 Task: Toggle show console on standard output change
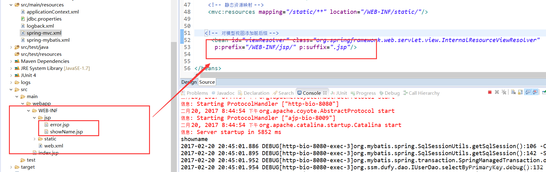(x=528, y=92)
